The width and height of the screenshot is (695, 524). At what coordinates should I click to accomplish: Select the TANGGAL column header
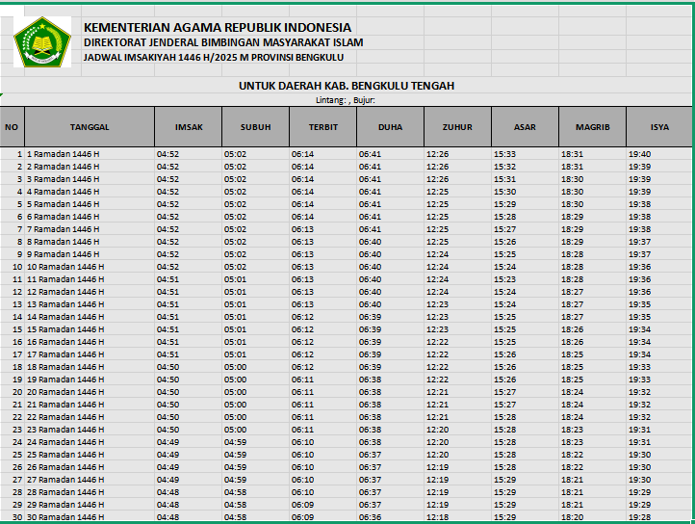coord(90,126)
